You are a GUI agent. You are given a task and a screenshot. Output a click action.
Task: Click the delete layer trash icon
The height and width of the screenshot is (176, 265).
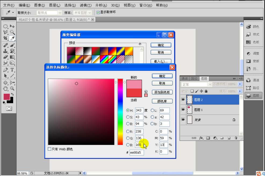[236, 138]
